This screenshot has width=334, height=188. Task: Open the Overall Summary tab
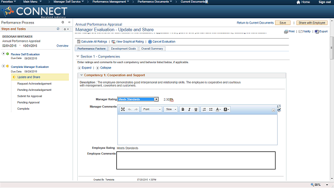click(x=152, y=49)
